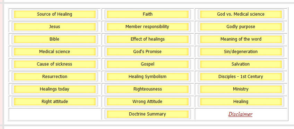Select Cause of sickness button
Image resolution: width=294 pixels, height=129 pixels.
pyautogui.click(x=54, y=64)
